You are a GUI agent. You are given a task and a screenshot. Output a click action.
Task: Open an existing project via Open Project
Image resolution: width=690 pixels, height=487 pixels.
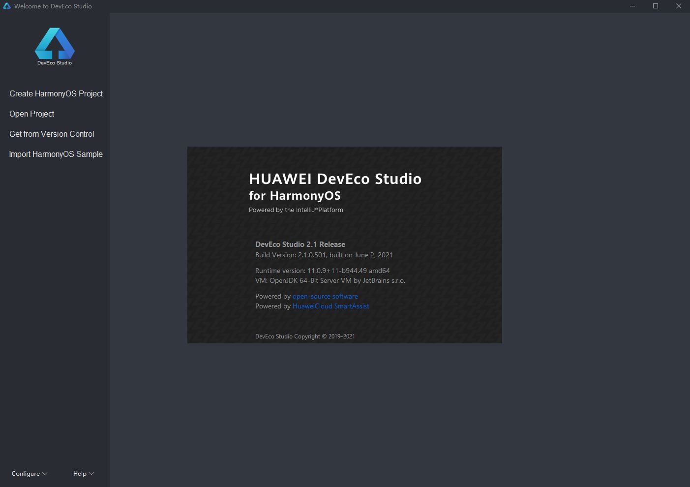(x=32, y=114)
